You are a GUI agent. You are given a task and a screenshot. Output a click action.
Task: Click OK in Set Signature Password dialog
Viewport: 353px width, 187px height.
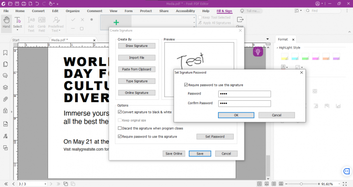pos(236,115)
